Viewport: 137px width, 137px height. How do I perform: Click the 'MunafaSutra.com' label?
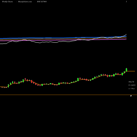(x=25, y=2)
